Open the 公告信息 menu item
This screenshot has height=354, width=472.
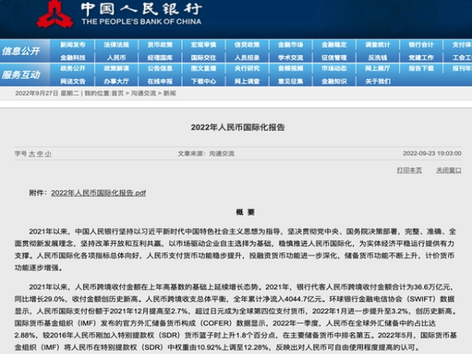click(x=160, y=68)
